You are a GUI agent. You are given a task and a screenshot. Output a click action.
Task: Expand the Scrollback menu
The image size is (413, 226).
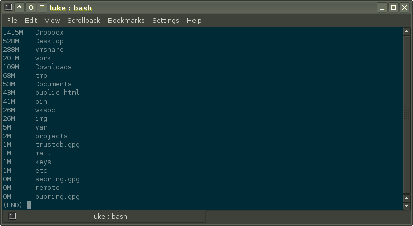tap(84, 21)
